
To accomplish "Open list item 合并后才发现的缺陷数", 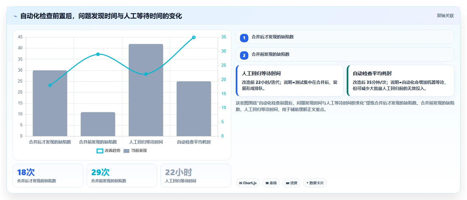I will (x=345, y=37).
